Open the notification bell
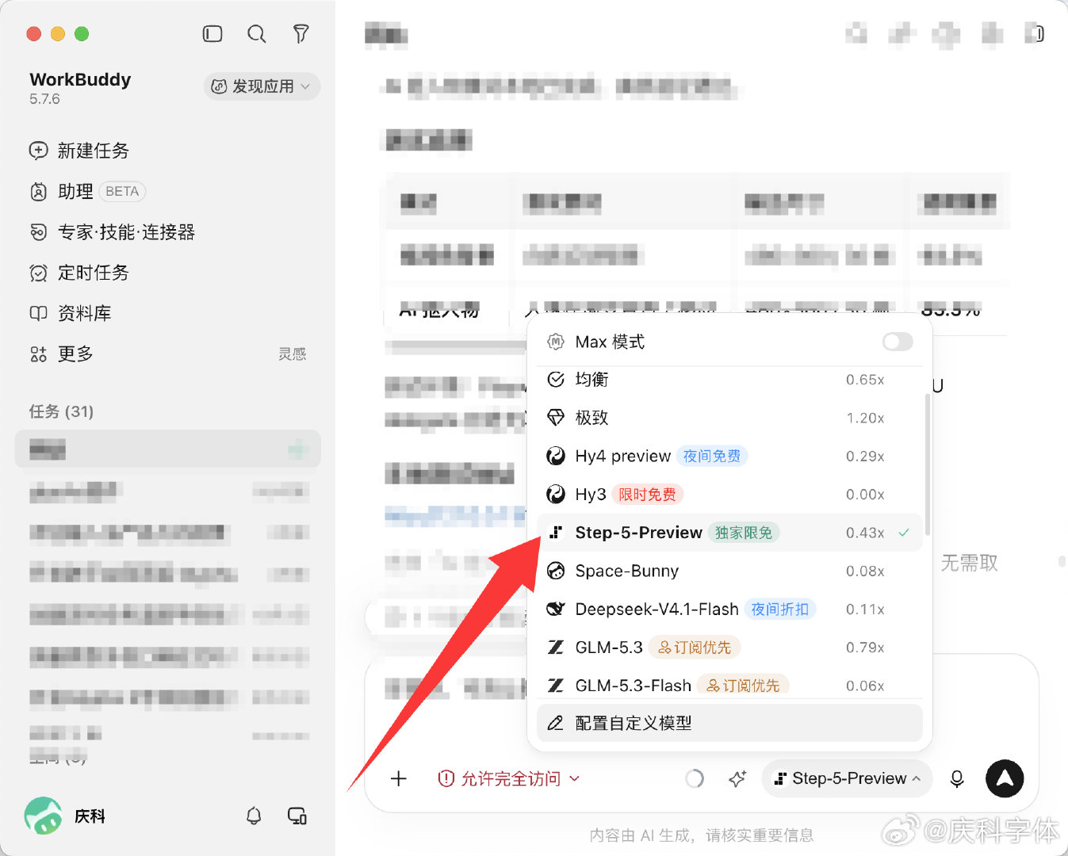Image resolution: width=1068 pixels, height=856 pixels. 254,816
